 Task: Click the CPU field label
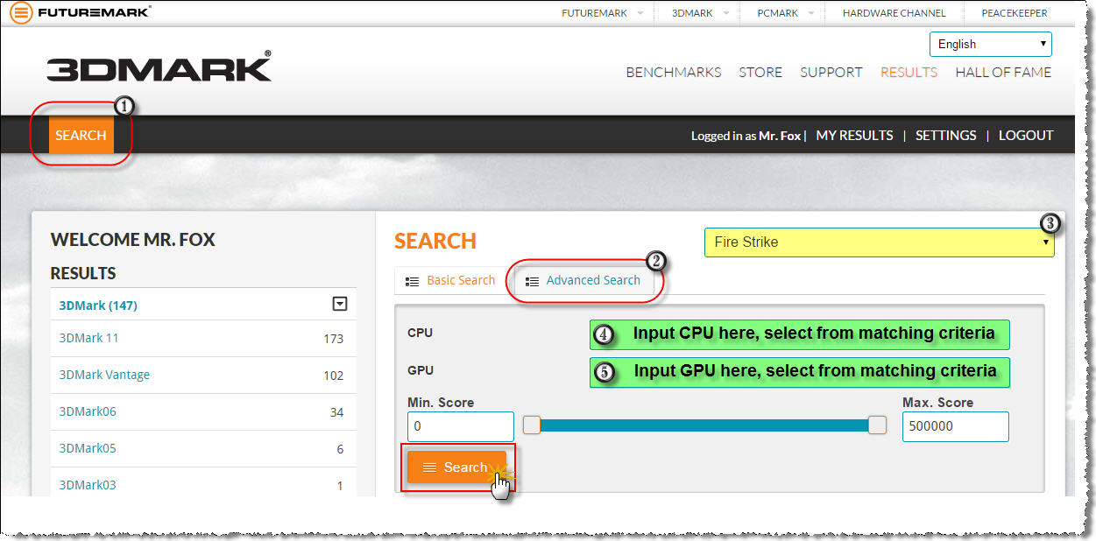coord(421,333)
